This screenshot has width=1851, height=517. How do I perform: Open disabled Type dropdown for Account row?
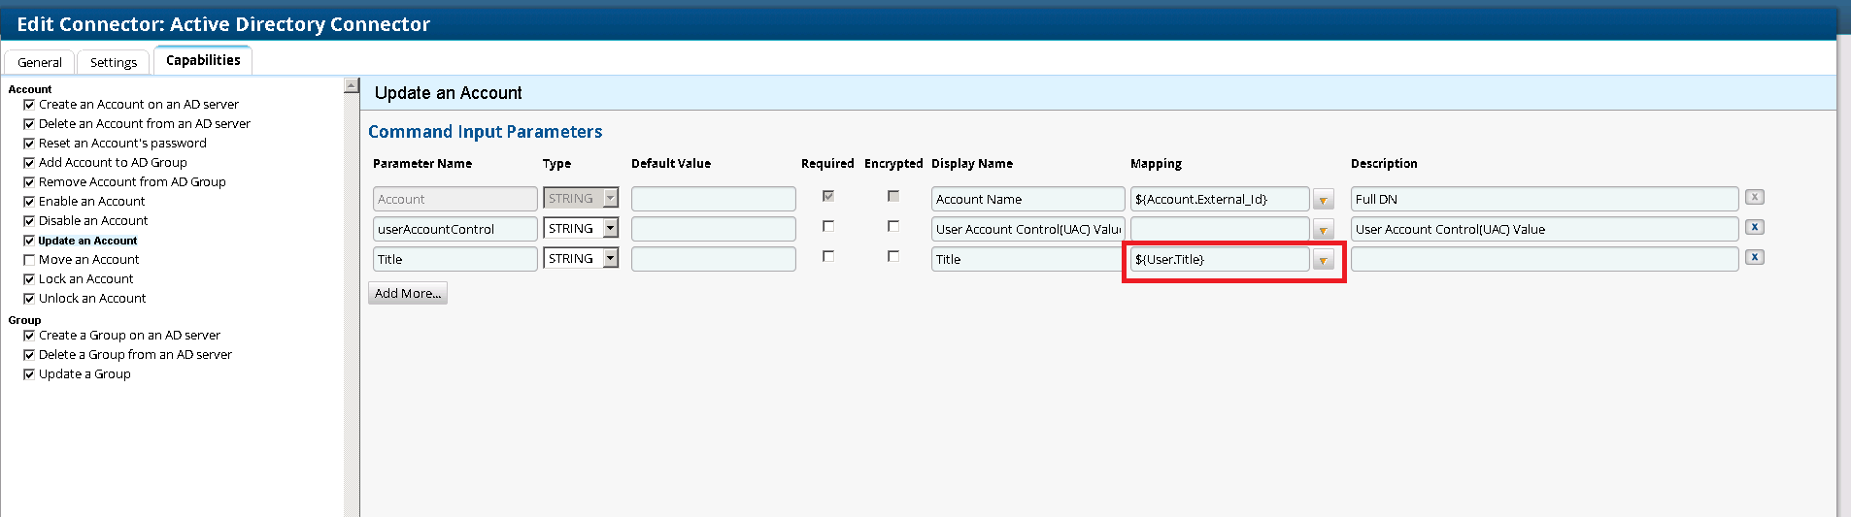pos(581,198)
